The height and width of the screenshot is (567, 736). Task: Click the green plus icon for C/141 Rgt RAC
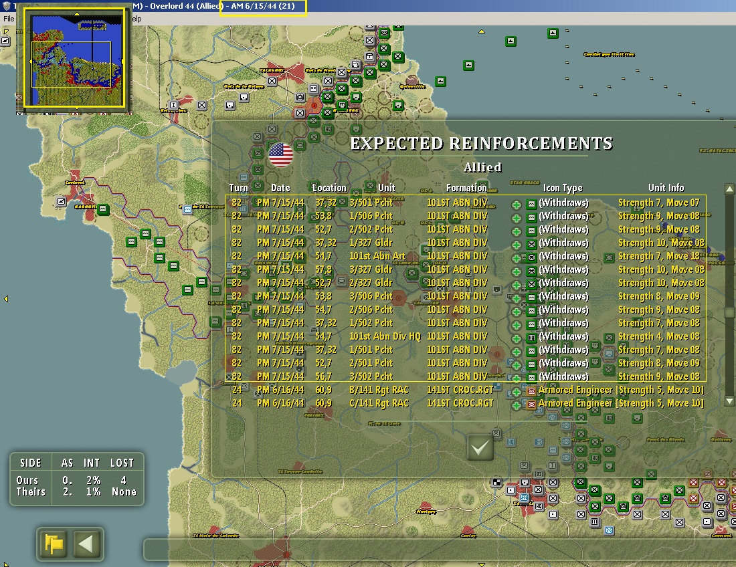click(516, 405)
